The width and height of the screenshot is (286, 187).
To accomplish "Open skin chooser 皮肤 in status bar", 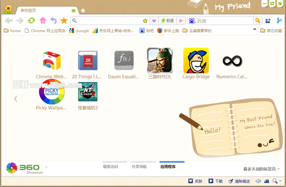I will coord(195,181).
